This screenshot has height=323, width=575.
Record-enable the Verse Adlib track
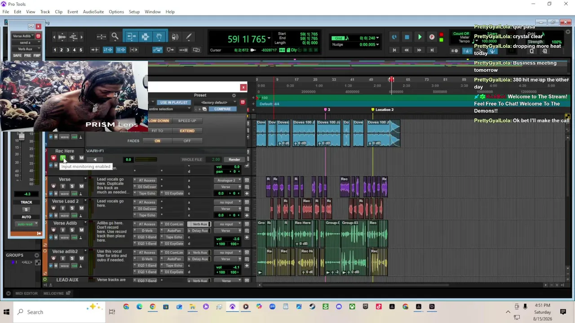(53, 230)
